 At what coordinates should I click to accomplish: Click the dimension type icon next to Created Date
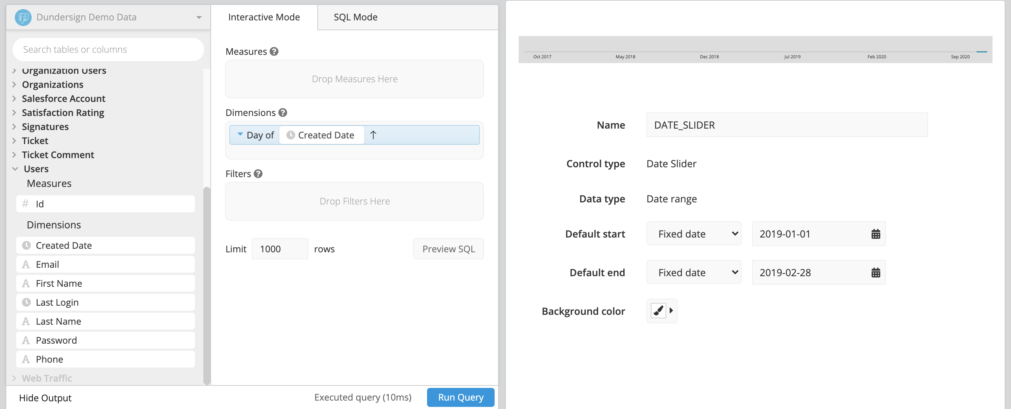pyautogui.click(x=291, y=135)
